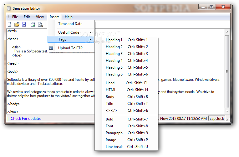
Task: Click the </title> line in editor
Action: click(x=17, y=55)
